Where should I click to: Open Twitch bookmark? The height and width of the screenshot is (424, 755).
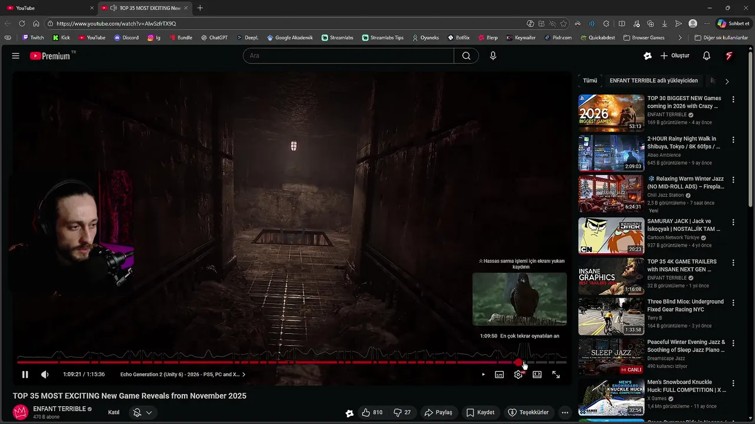(x=33, y=38)
